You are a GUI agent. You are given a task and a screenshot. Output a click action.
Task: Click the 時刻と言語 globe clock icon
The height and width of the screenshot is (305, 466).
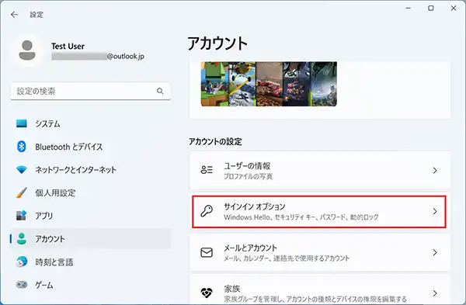click(22, 262)
